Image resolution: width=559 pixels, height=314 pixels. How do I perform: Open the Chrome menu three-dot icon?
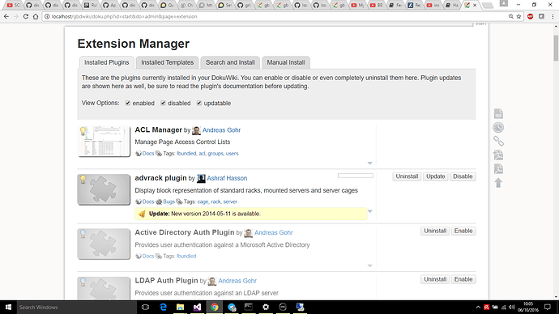[553, 16]
